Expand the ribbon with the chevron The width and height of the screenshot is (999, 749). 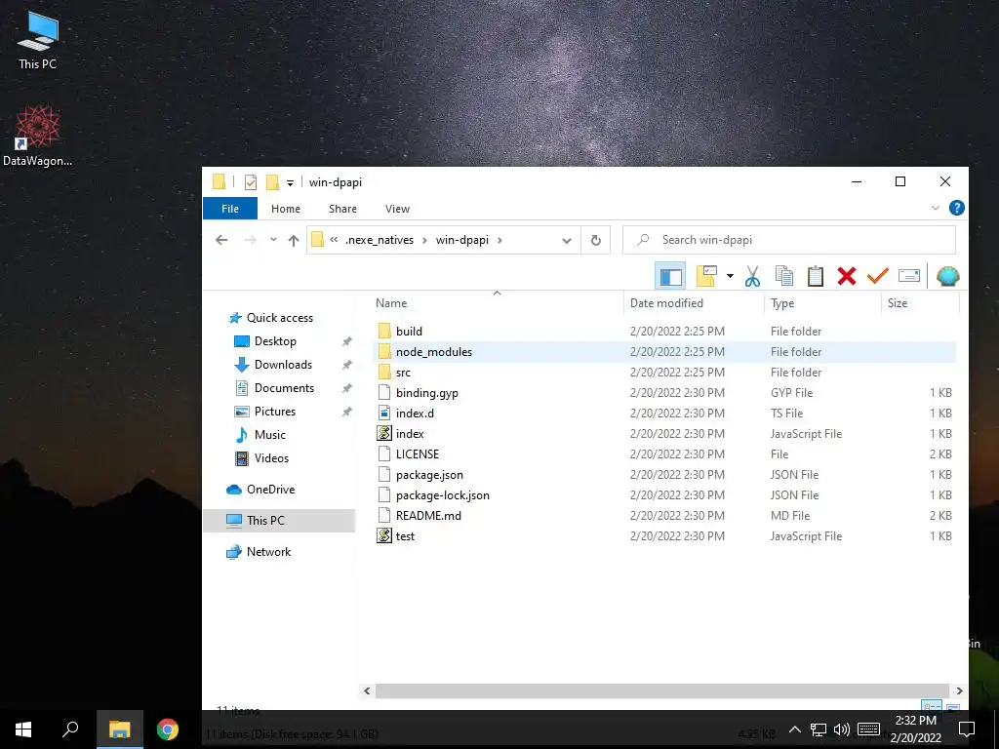(x=936, y=209)
